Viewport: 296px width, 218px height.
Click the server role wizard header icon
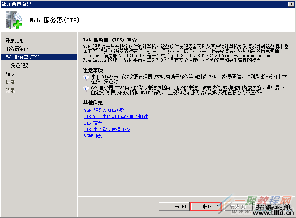point(14,20)
